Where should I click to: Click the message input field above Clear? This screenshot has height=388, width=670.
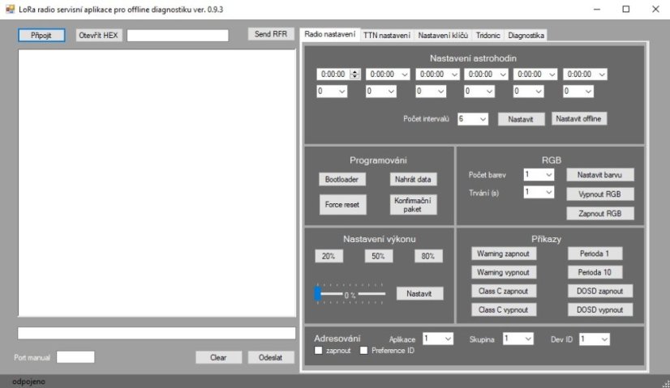click(157, 334)
